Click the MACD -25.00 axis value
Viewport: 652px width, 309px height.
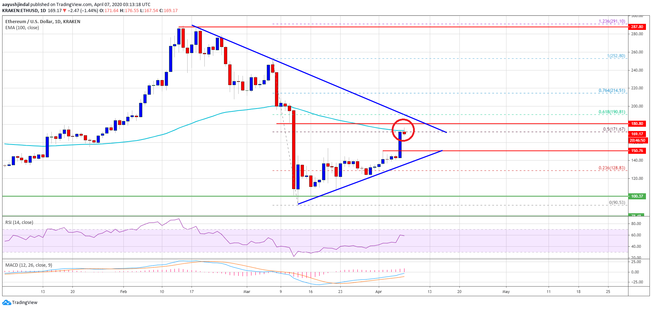click(637, 282)
